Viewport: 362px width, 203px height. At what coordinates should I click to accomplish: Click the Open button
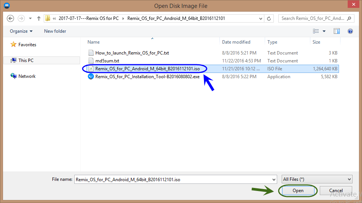coord(298,191)
